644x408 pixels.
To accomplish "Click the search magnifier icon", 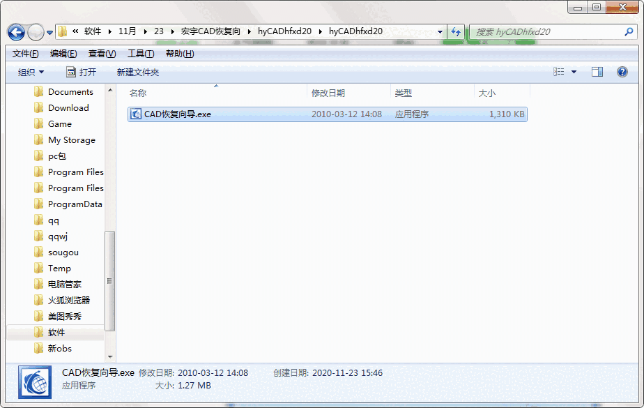I will (629, 32).
